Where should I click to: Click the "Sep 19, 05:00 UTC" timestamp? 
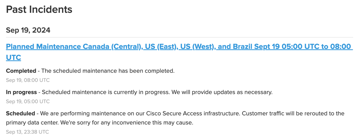[28, 101]
